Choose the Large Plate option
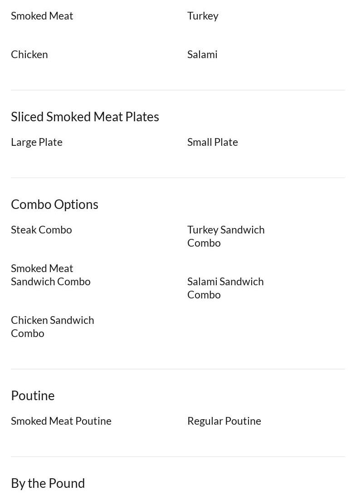This screenshot has height=501, width=356. 37,142
